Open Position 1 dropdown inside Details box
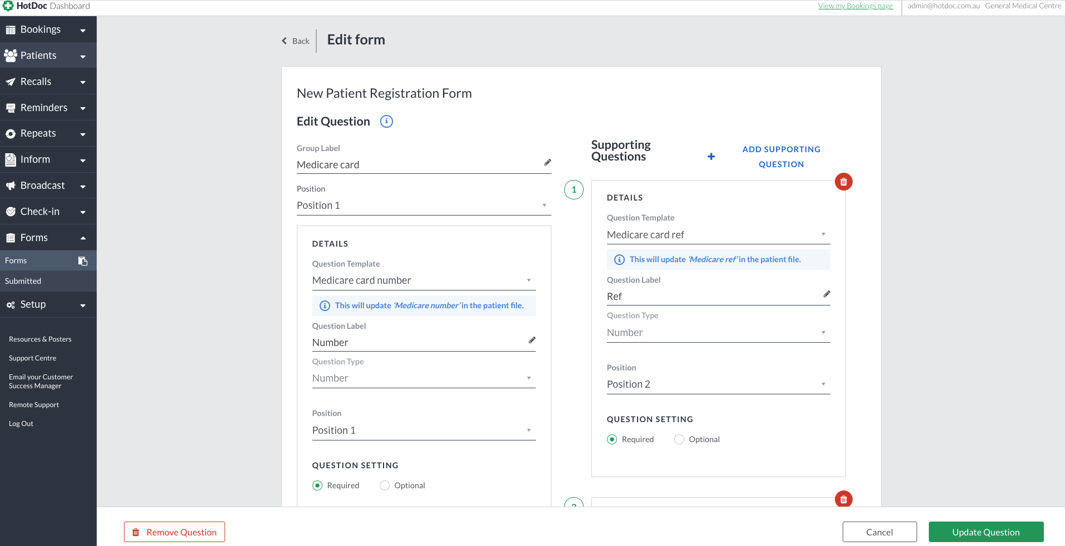The image size is (1065, 546). coord(424,430)
